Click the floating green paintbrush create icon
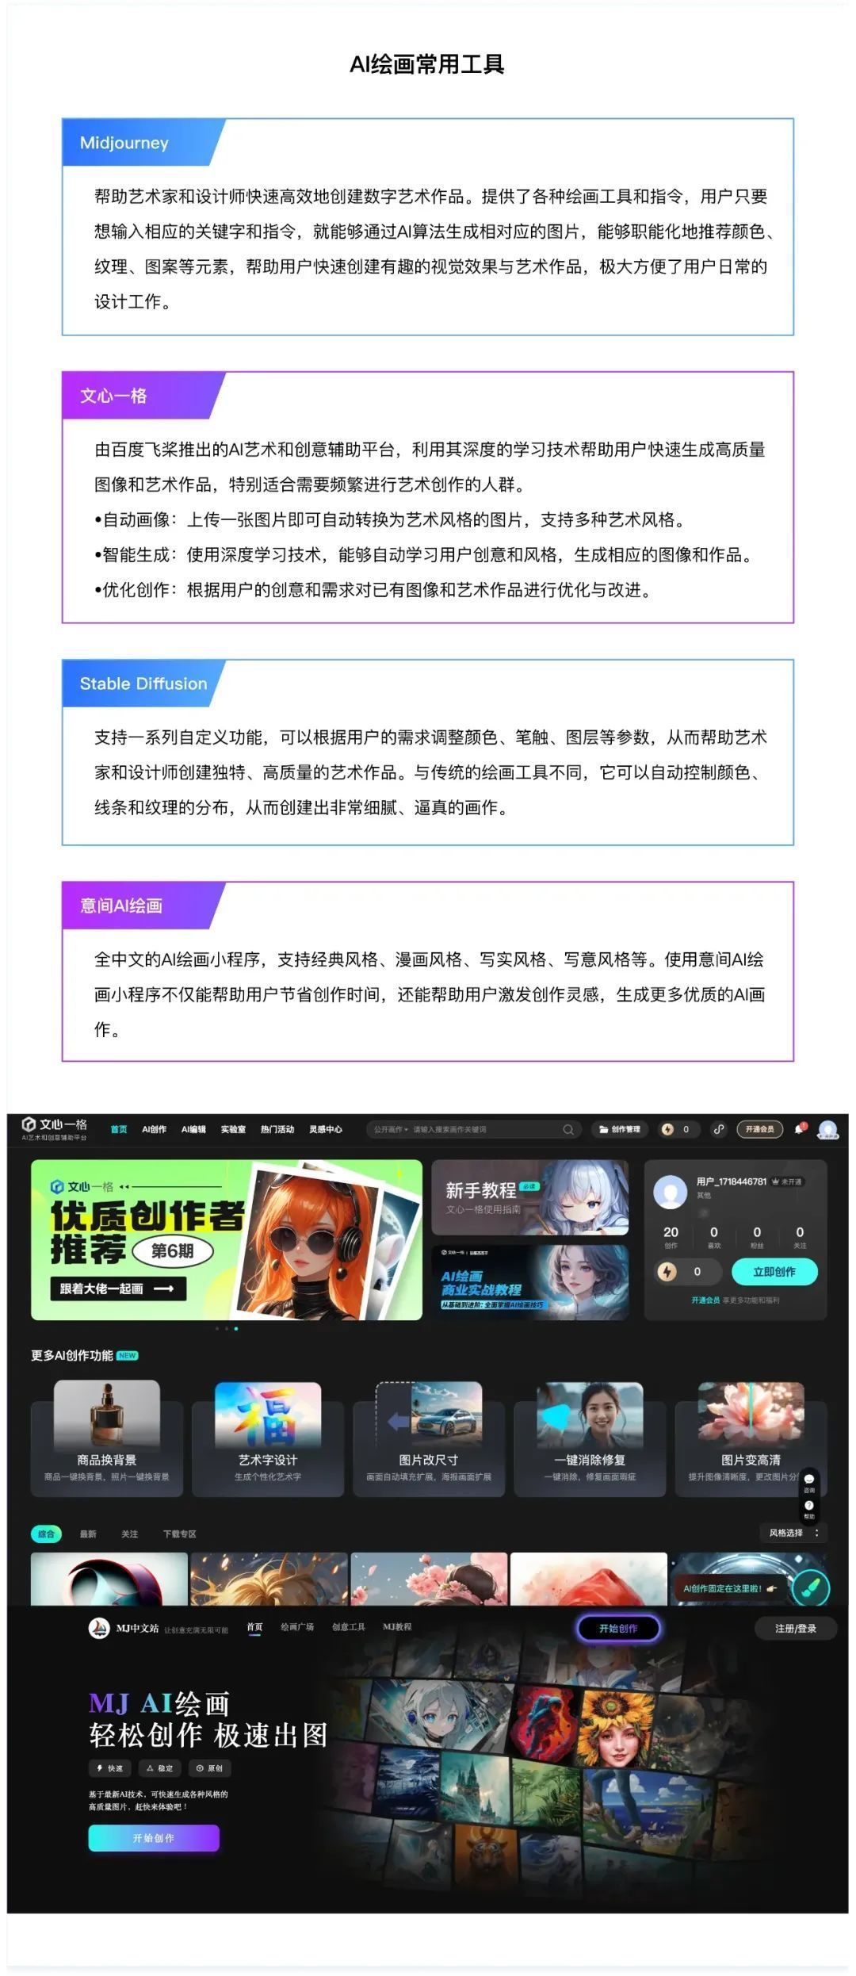The height and width of the screenshot is (1976, 856). click(x=810, y=1588)
